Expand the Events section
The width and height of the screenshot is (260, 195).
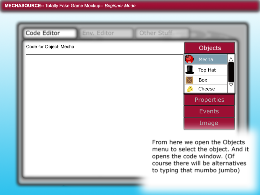coord(209,111)
